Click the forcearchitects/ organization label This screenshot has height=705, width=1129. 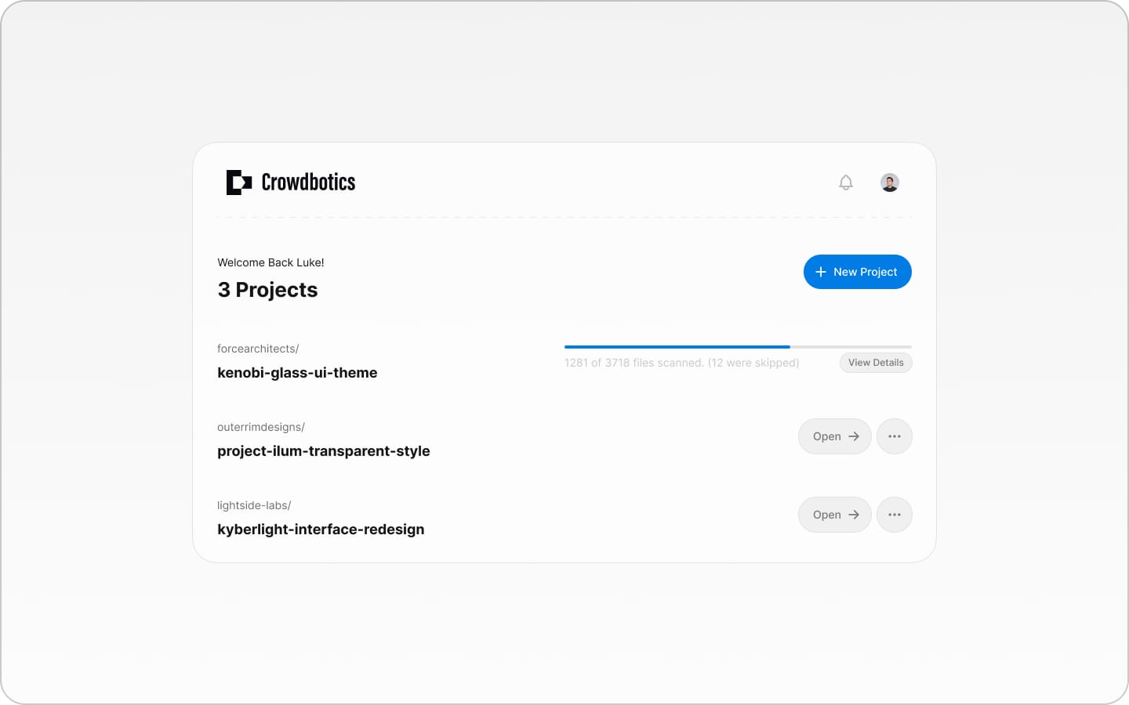pos(258,349)
